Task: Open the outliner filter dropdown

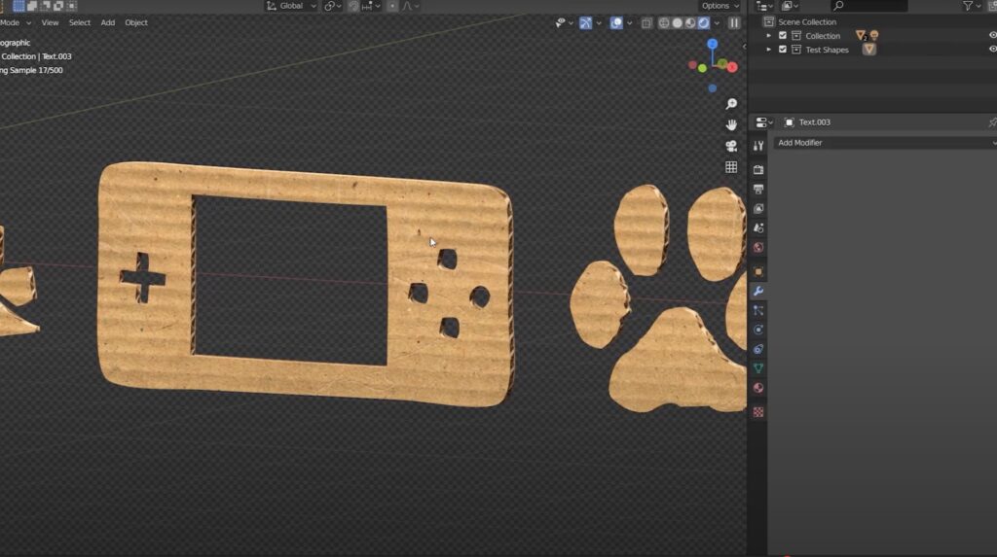Action: tap(972, 6)
